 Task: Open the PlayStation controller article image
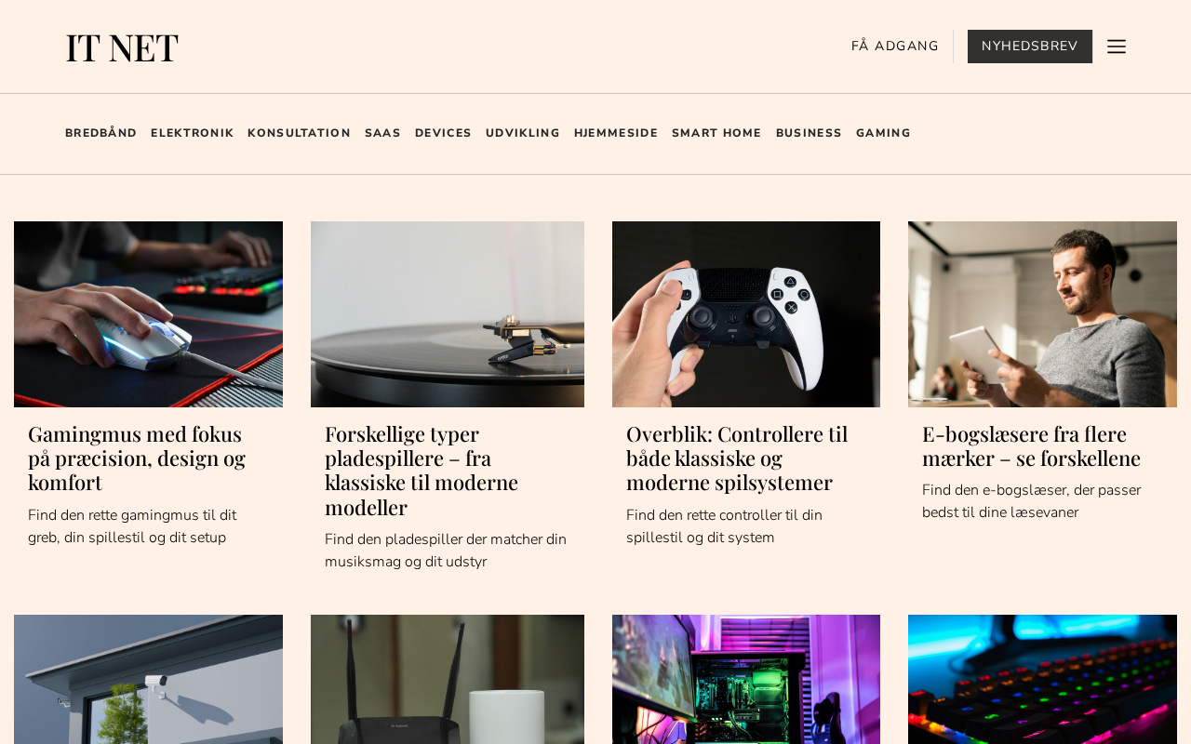pos(746,314)
